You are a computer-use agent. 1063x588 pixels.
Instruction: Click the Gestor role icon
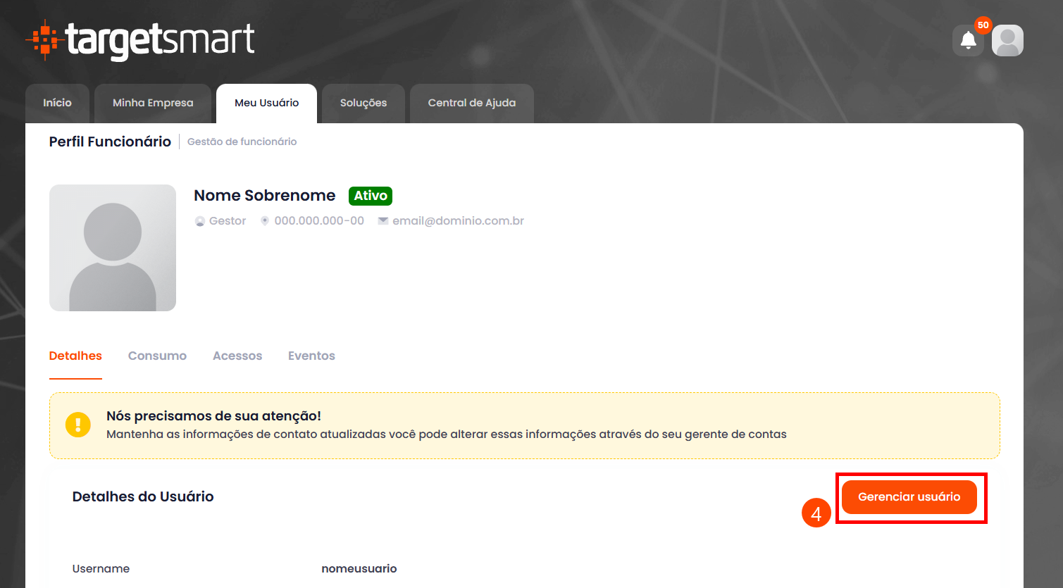(200, 221)
